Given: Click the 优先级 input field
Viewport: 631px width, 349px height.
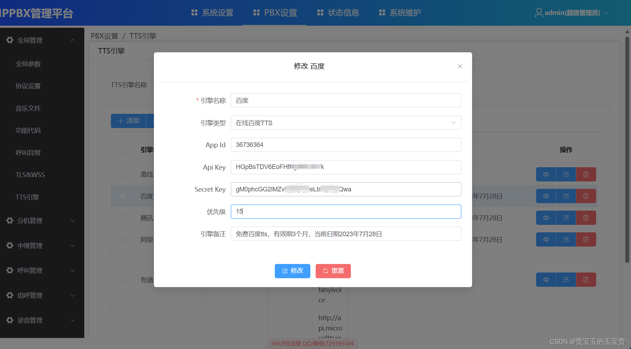Looking at the screenshot, I should 346,212.
